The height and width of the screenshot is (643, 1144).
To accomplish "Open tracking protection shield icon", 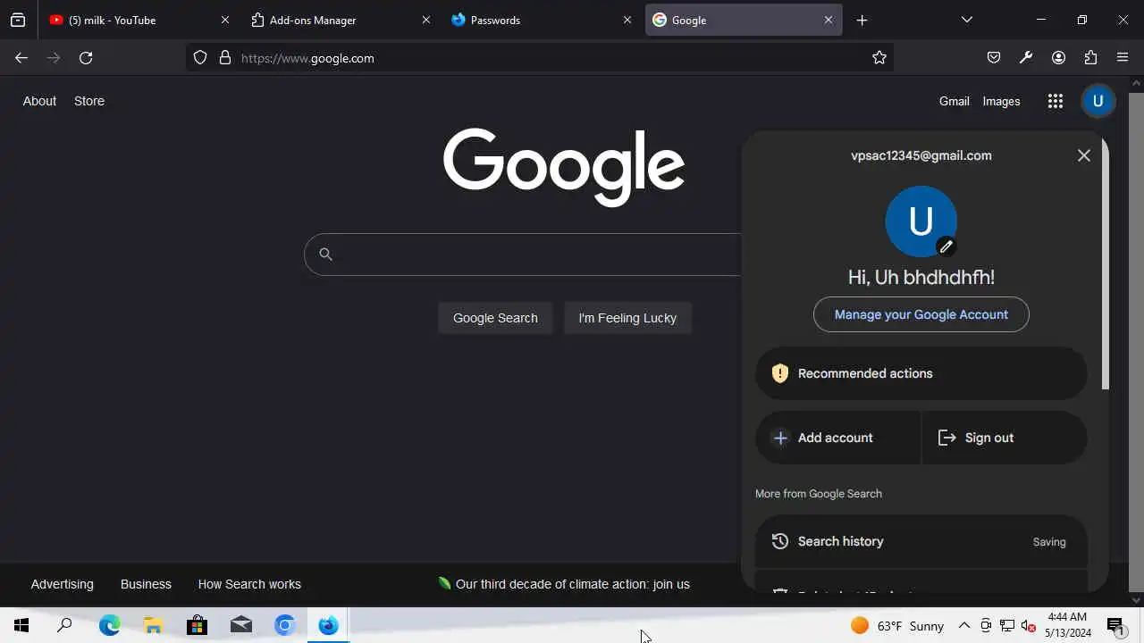I will [x=200, y=58].
